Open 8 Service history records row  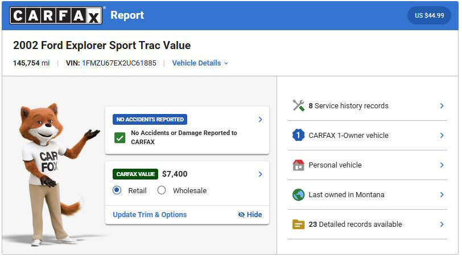click(x=367, y=105)
